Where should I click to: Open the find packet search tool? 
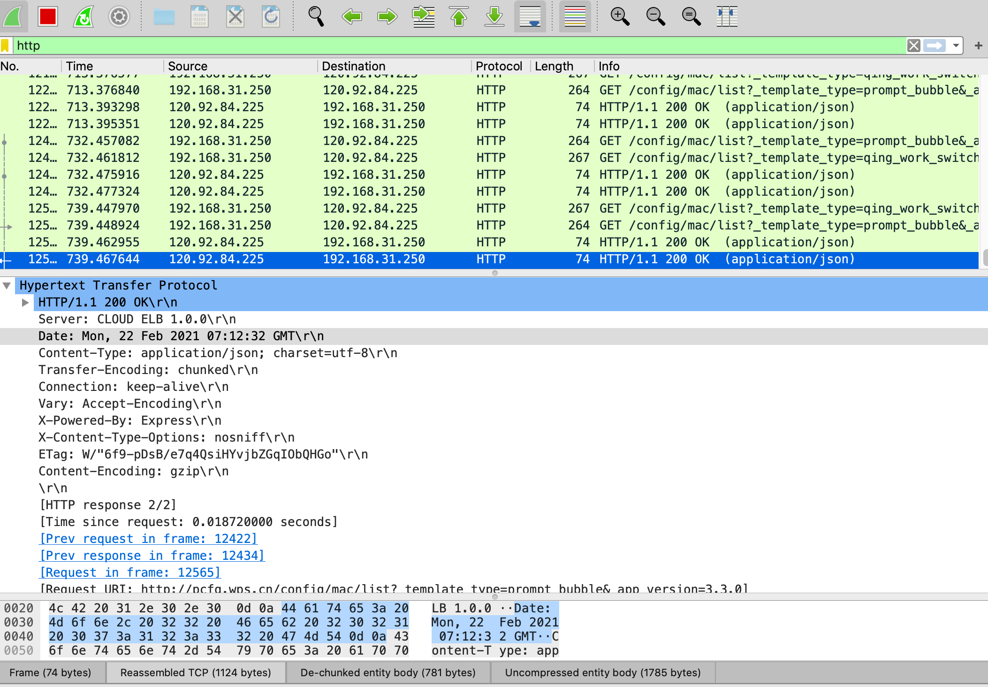click(x=316, y=17)
